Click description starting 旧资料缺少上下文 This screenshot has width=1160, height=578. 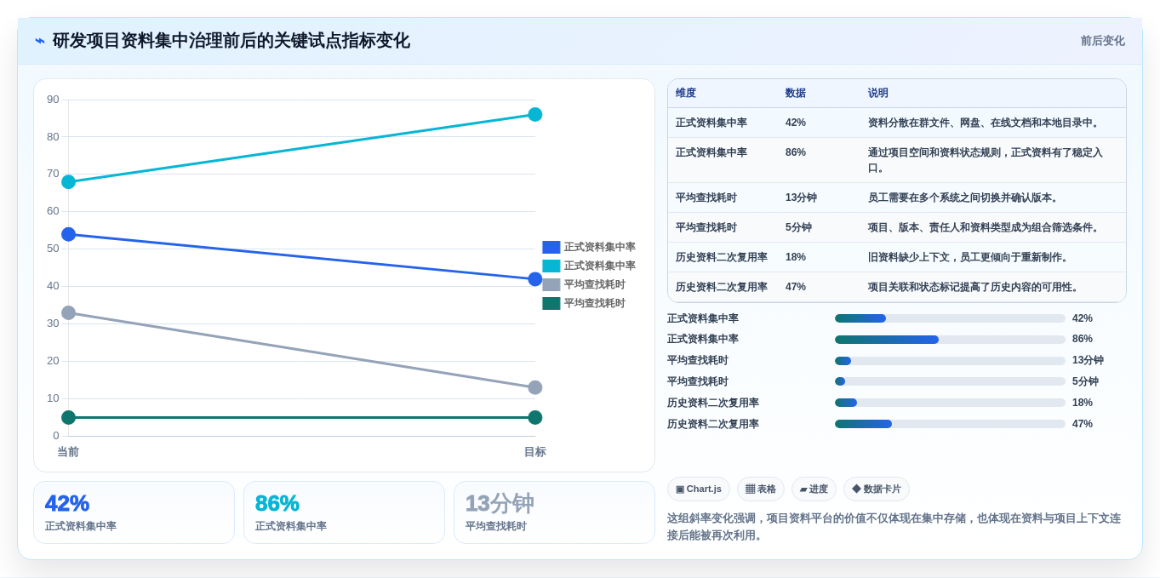pos(969,257)
